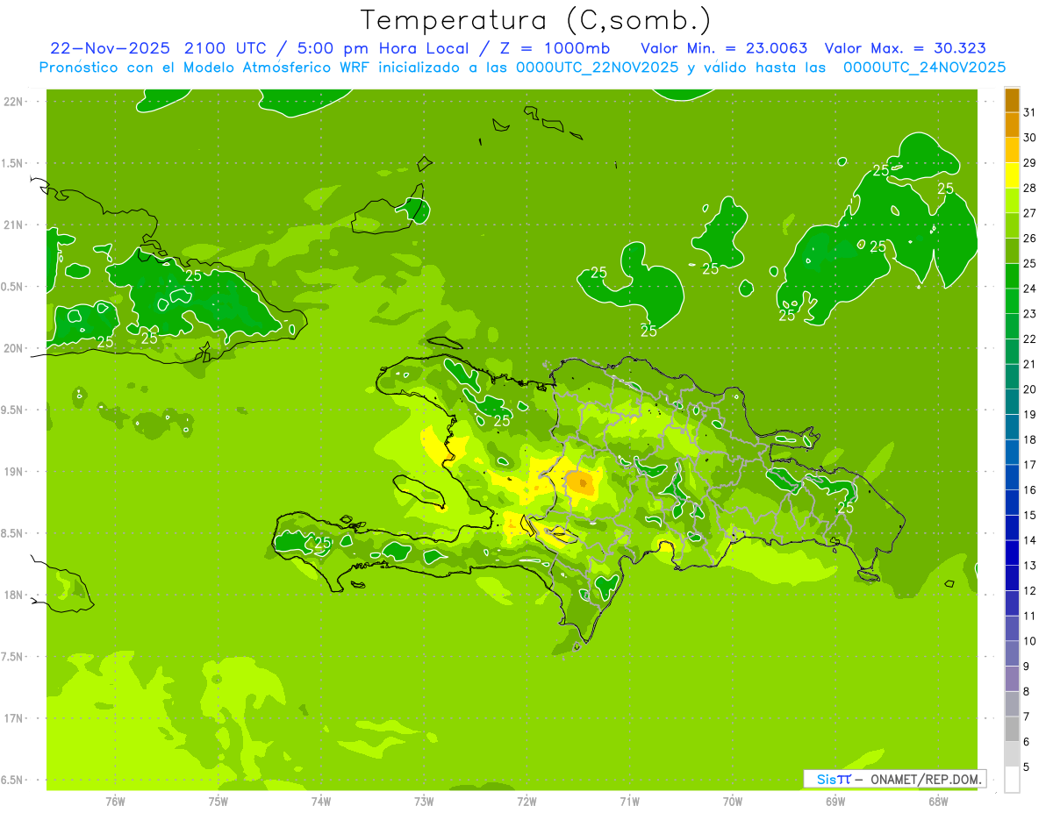Click blue legend swatch between 16 and 17
The width and height of the screenshot is (1053, 813).
pos(1012,477)
